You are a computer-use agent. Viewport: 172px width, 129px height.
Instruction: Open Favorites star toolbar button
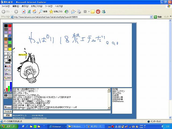[56, 12]
